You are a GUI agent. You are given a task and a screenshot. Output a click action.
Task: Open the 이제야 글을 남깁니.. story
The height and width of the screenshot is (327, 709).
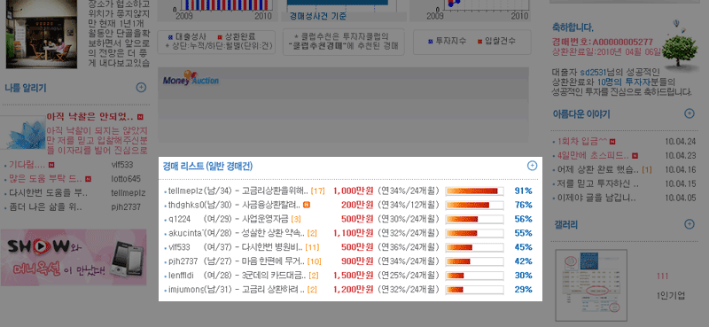[x=596, y=199]
